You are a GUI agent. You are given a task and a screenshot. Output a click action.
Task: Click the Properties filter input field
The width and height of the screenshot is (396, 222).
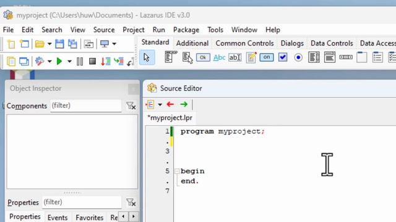(x=81, y=202)
